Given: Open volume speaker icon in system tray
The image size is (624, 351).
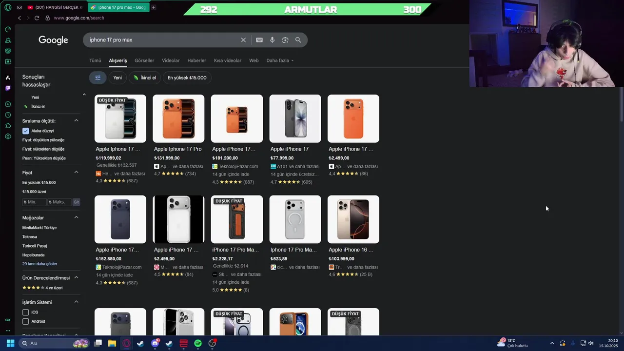Looking at the screenshot, I should (x=591, y=343).
